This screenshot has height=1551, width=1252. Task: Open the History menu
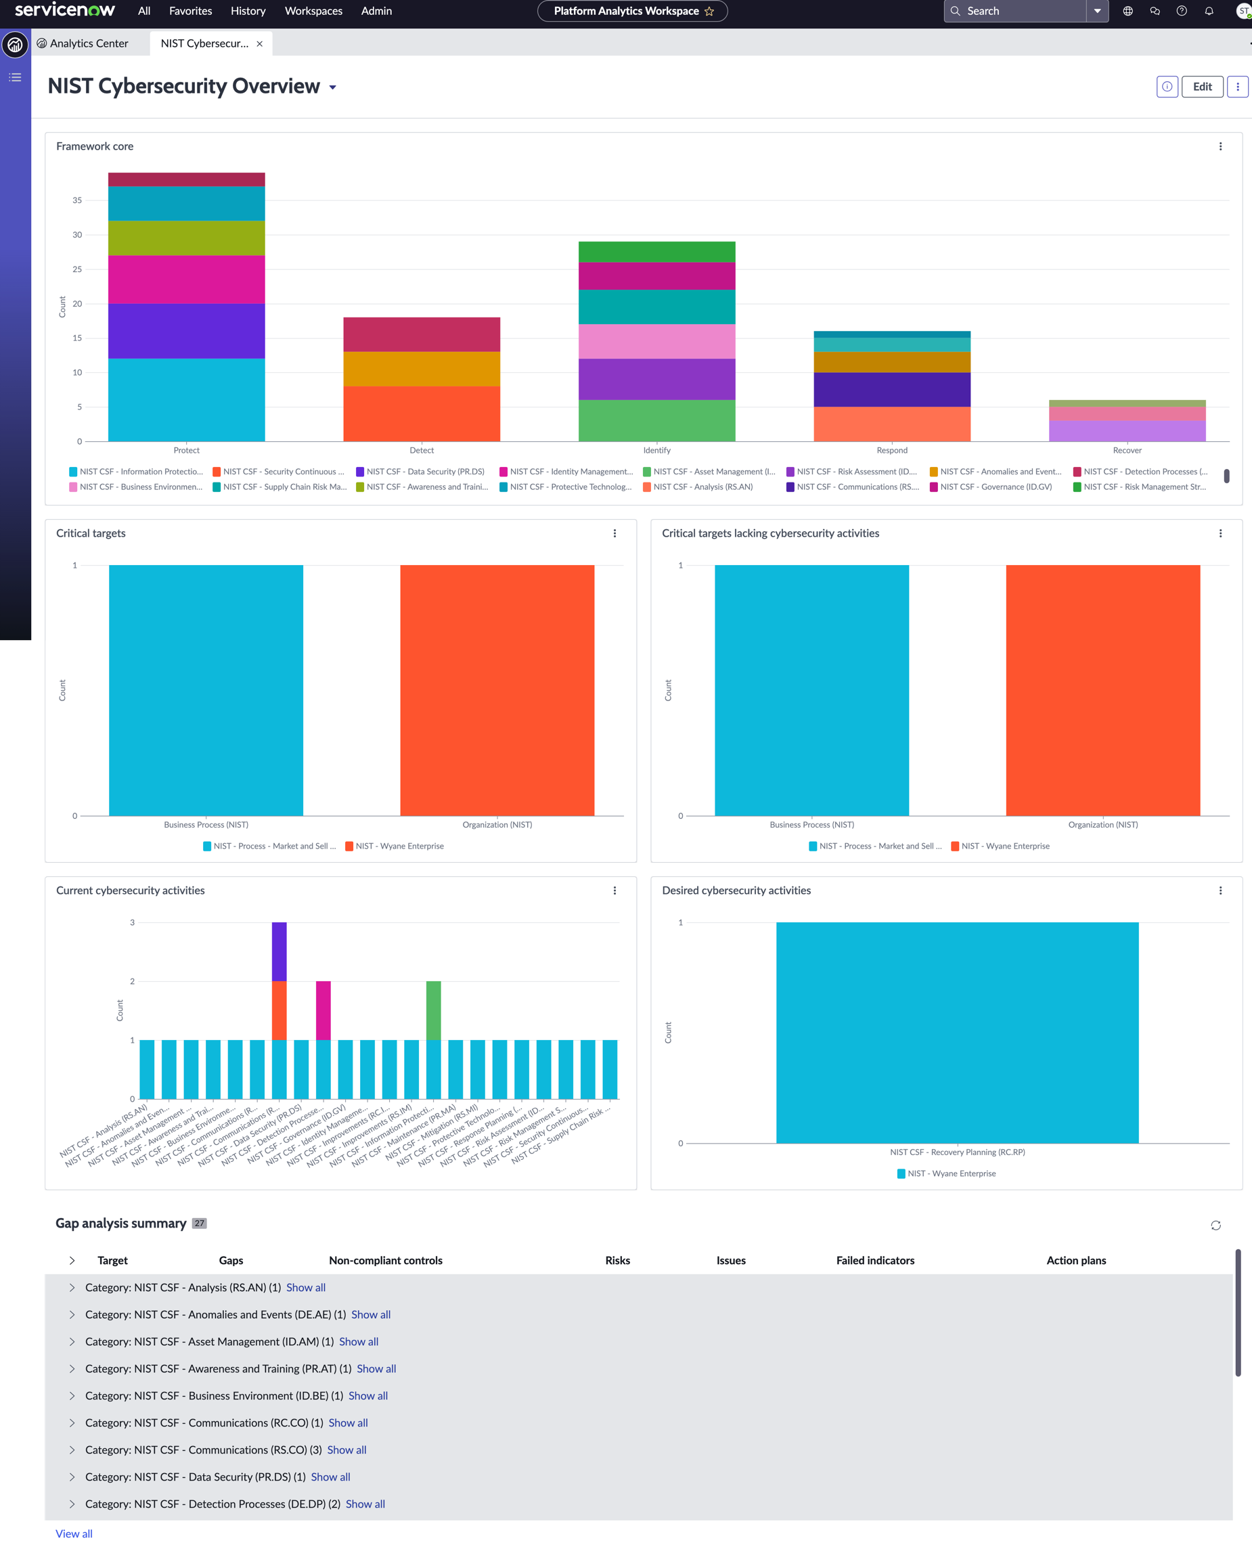coord(248,11)
